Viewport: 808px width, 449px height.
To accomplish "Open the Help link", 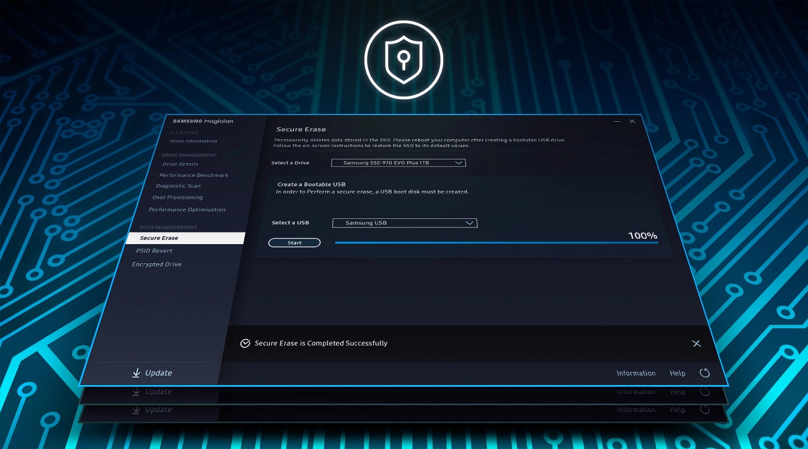I will click(677, 373).
